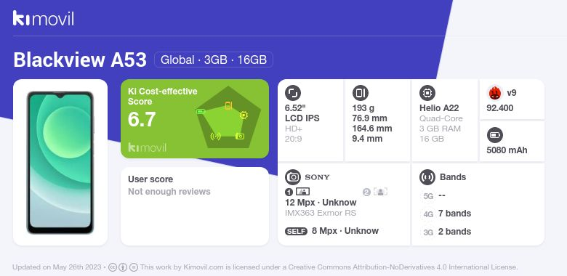The height and width of the screenshot is (276, 567).
Task: Click the AnTuTu v9 benchmark icon
Action: point(495,93)
